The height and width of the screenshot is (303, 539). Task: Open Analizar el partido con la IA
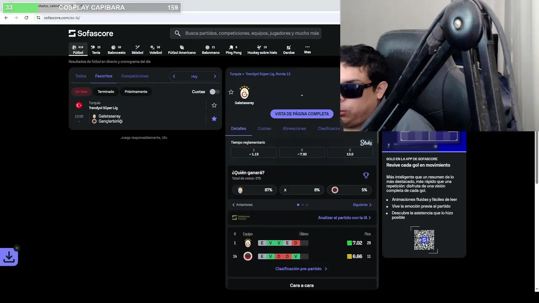pos(344,218)
